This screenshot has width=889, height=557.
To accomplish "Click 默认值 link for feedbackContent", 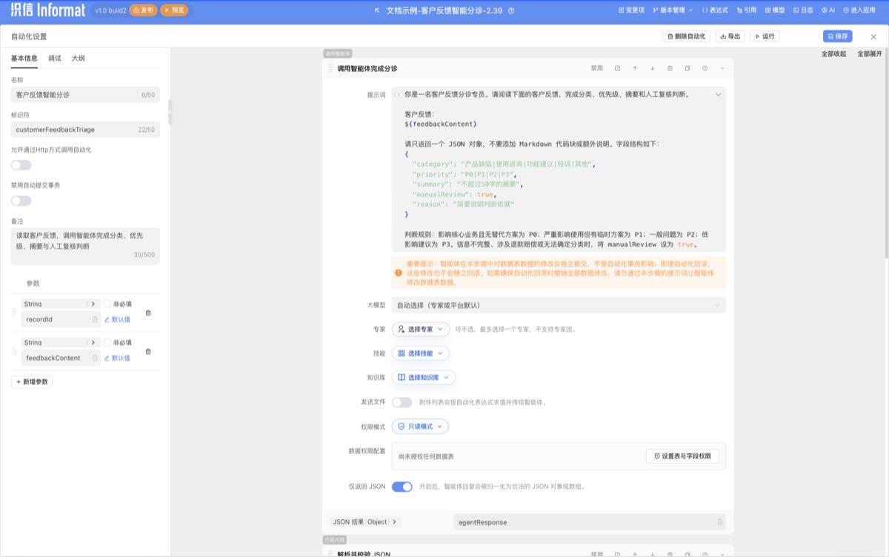I will [117, 358].
